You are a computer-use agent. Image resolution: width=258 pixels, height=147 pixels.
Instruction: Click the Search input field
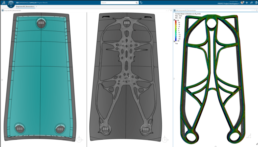118,3
